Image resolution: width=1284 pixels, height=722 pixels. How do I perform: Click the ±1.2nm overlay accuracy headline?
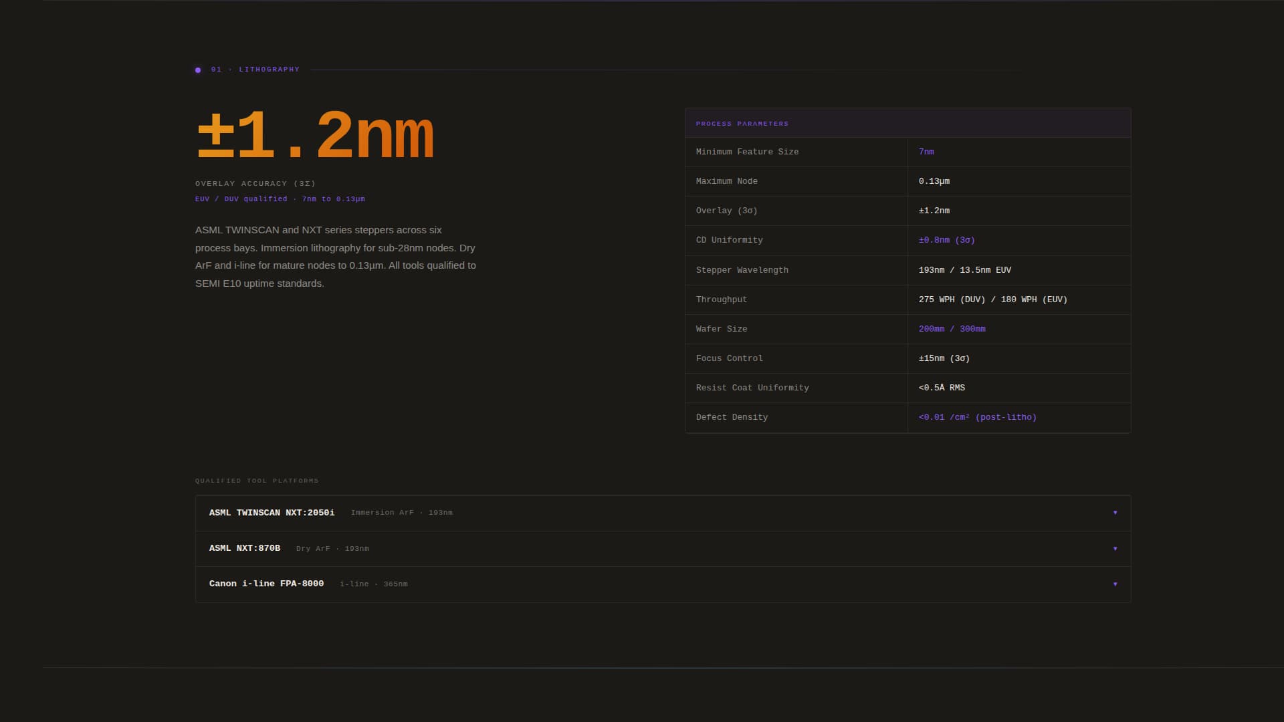point(314,137)
